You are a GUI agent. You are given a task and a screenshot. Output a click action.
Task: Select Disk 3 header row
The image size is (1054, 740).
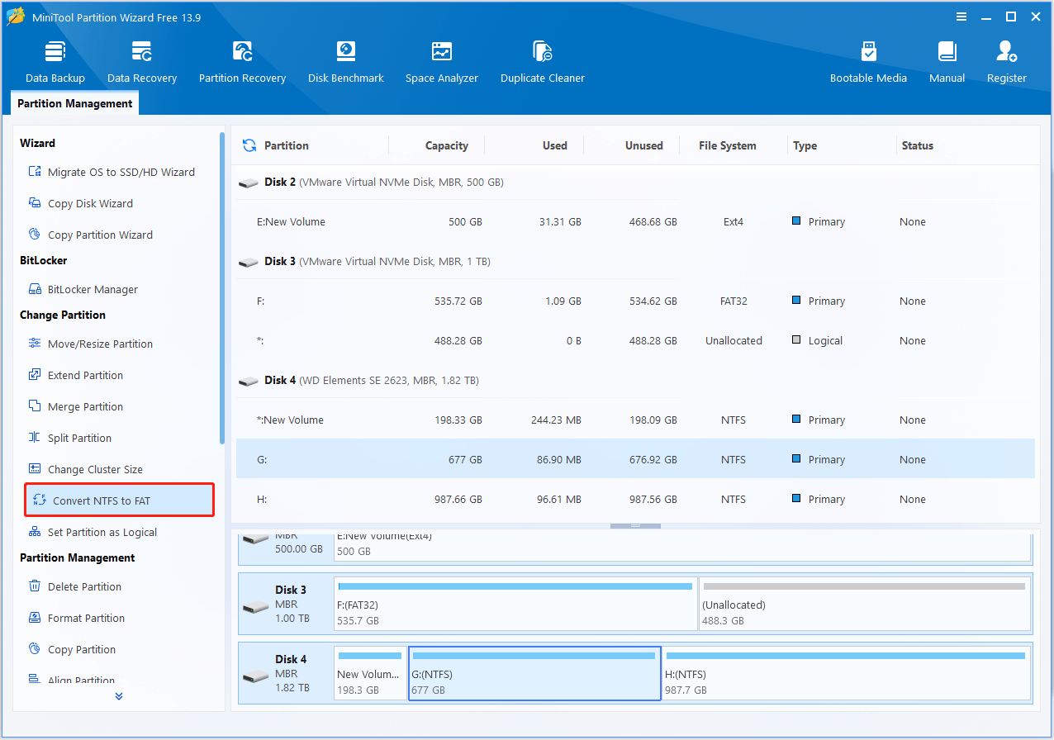pos(635,261)
